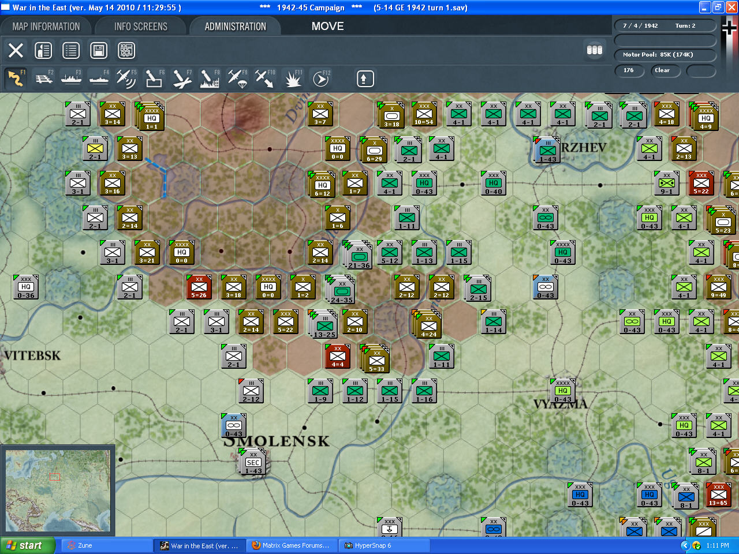Screen dimensions: 739x554
Task: Click the F11 explosion icon
Action: [293, 78]
